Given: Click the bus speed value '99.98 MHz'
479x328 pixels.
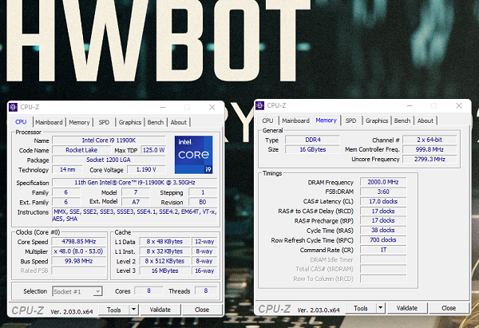Looking at the screenshot, I should tap(79, 261).
